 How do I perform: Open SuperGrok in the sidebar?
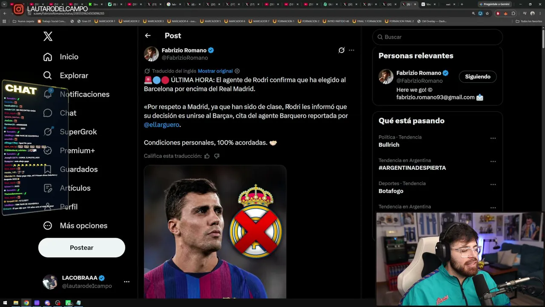tap(70, 132)
